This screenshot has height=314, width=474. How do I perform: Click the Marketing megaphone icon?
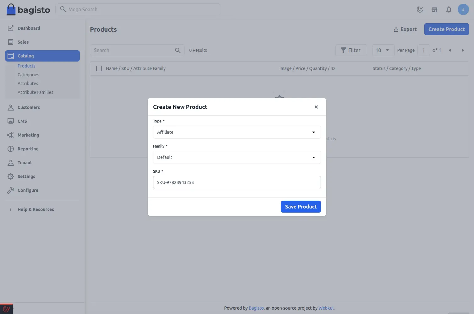pos(11,135)
